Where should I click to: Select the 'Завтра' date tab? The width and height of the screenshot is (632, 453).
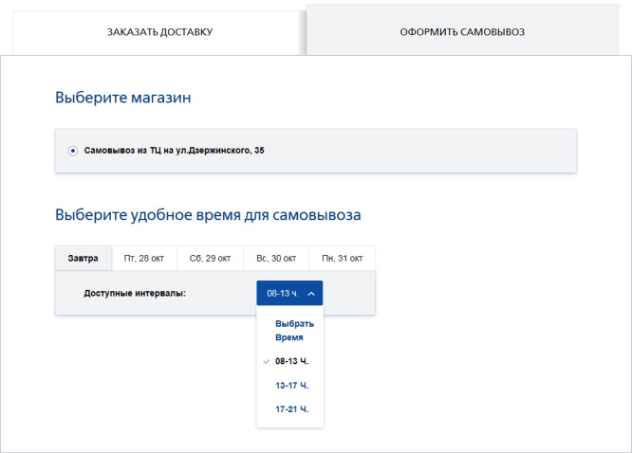click(x=84, y=259)
